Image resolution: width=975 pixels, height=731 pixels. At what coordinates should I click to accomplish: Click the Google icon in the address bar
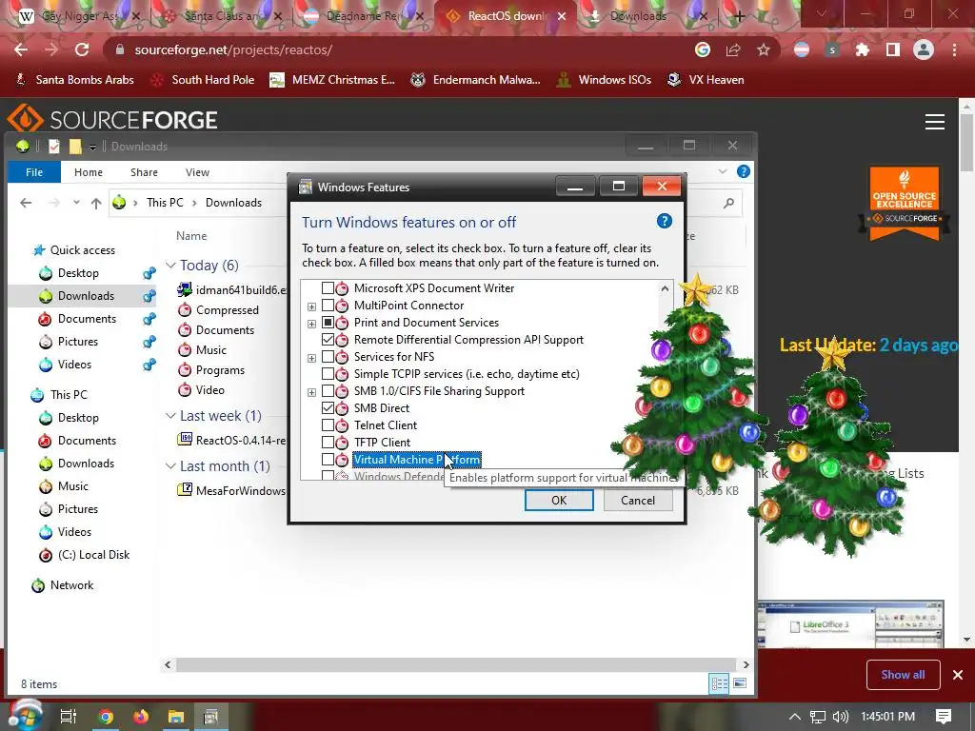[x=703, y=49]
